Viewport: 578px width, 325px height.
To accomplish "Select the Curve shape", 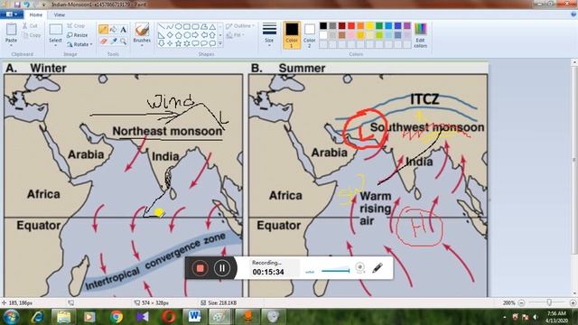I will tap(170, 26).
